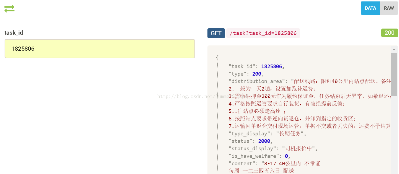Click the response panel scrollbar thumb
The width and height of the screenshot is (399, 174).
click(394, 74)
